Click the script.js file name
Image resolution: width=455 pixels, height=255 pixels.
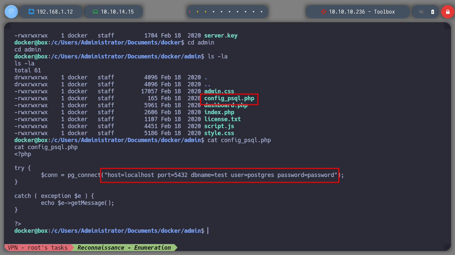[x=219, y=126]
